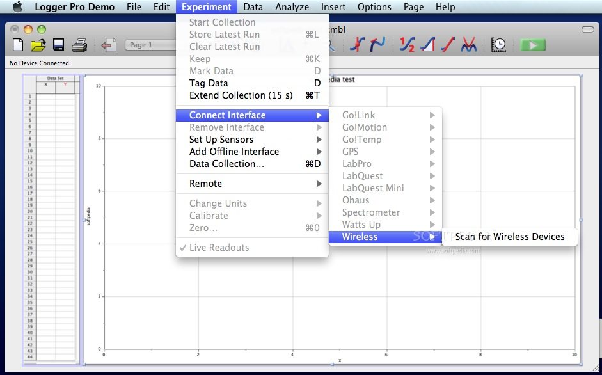Open the File menu
The height and width of the screenshot is (375, 602).
coord(134,7)
